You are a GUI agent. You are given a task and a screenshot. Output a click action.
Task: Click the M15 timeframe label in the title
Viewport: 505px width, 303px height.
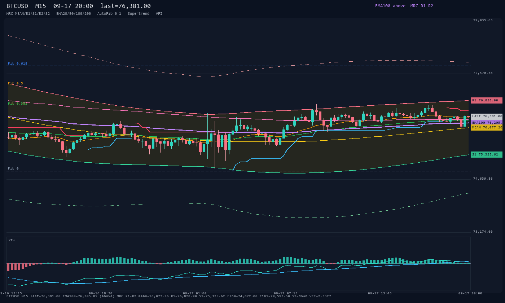[40, 6]
